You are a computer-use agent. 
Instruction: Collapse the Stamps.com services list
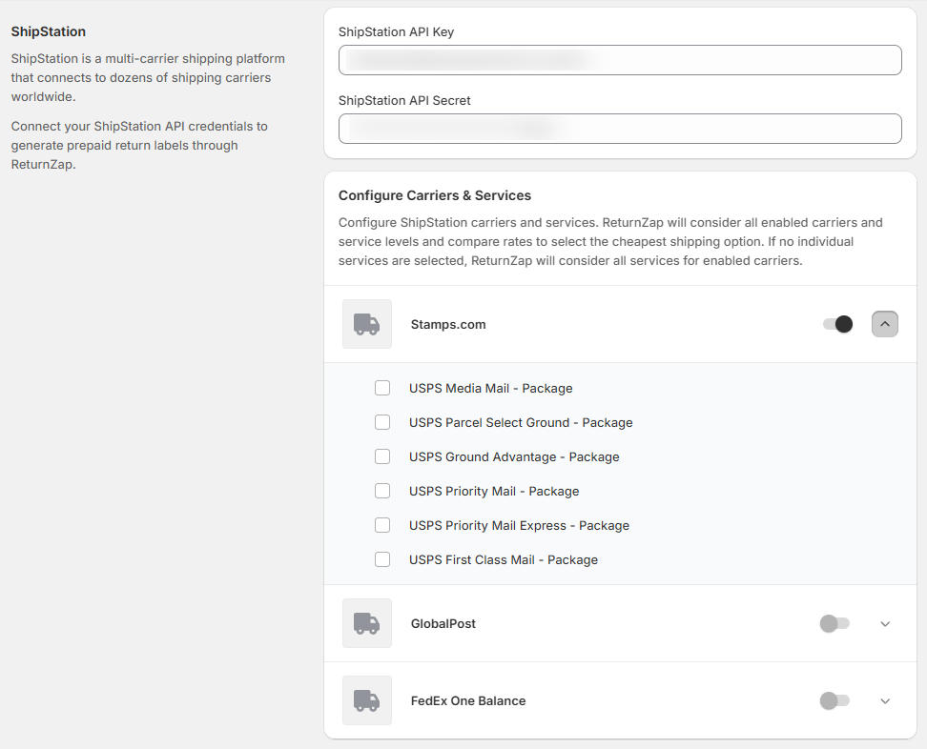[x=885, y=324]
